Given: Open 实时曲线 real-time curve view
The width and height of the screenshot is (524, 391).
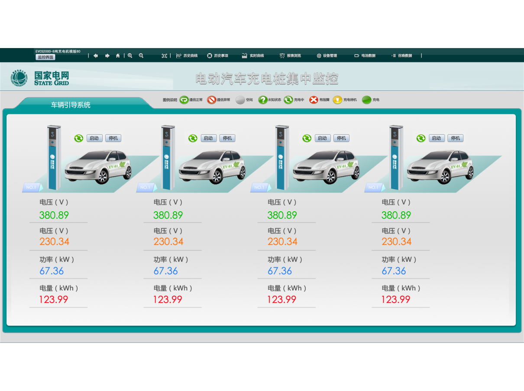Looking at the screenshot, I should 253,56.
